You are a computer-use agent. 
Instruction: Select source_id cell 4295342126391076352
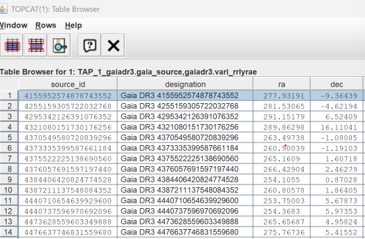pyautogui.click(x=68, y=116)
